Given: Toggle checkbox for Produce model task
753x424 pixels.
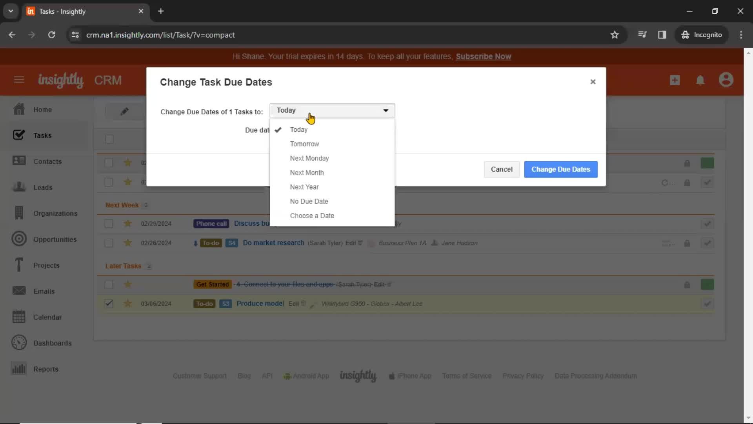Looking at the screenshot, I should pos(109,304).
